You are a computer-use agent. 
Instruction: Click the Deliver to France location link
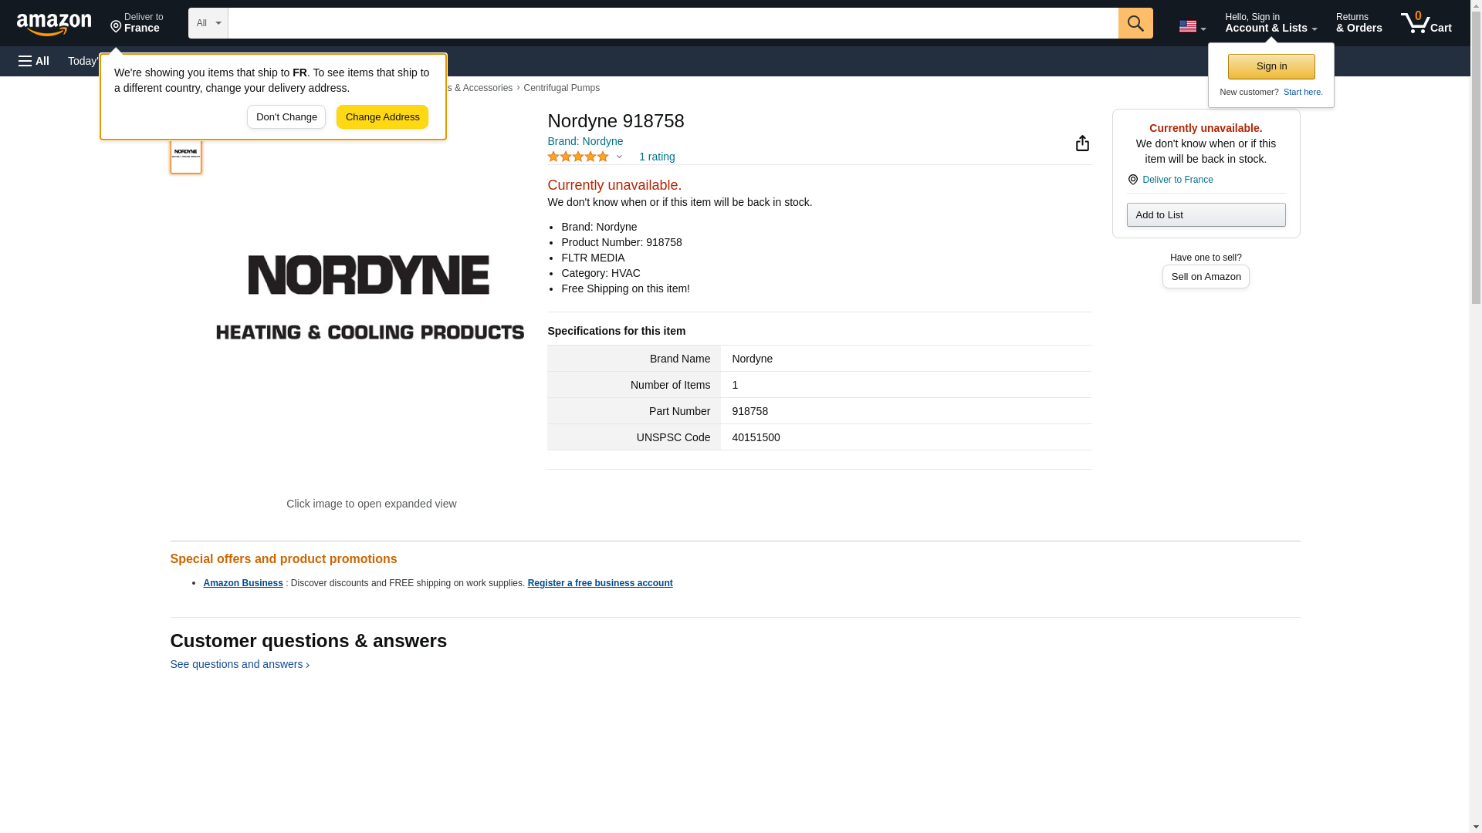pyautogui.click(x=1177, y=180)
